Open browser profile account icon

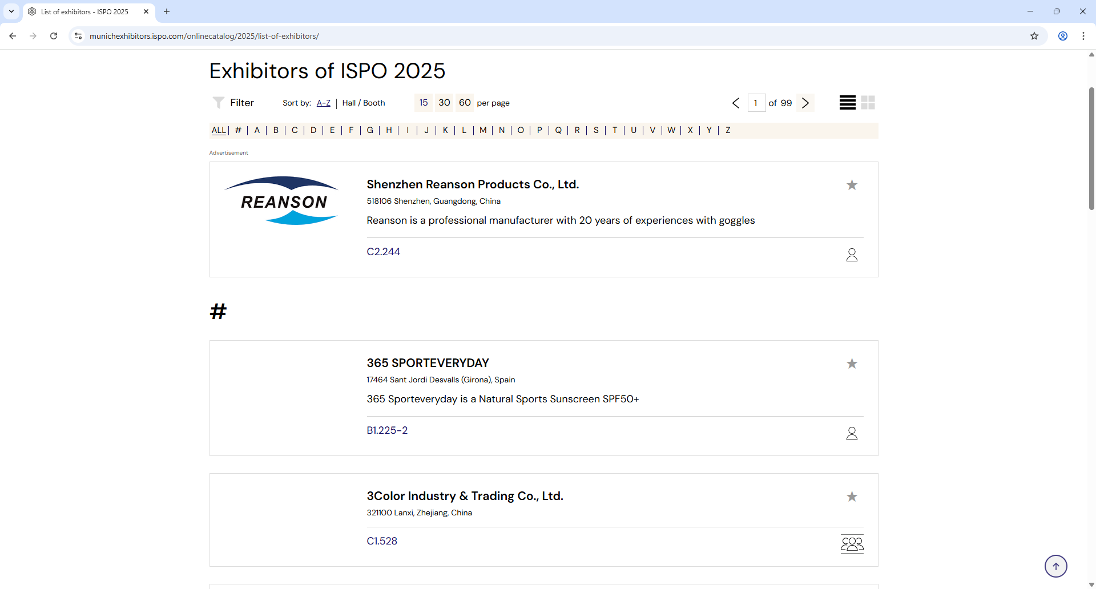pos(1062,36)
